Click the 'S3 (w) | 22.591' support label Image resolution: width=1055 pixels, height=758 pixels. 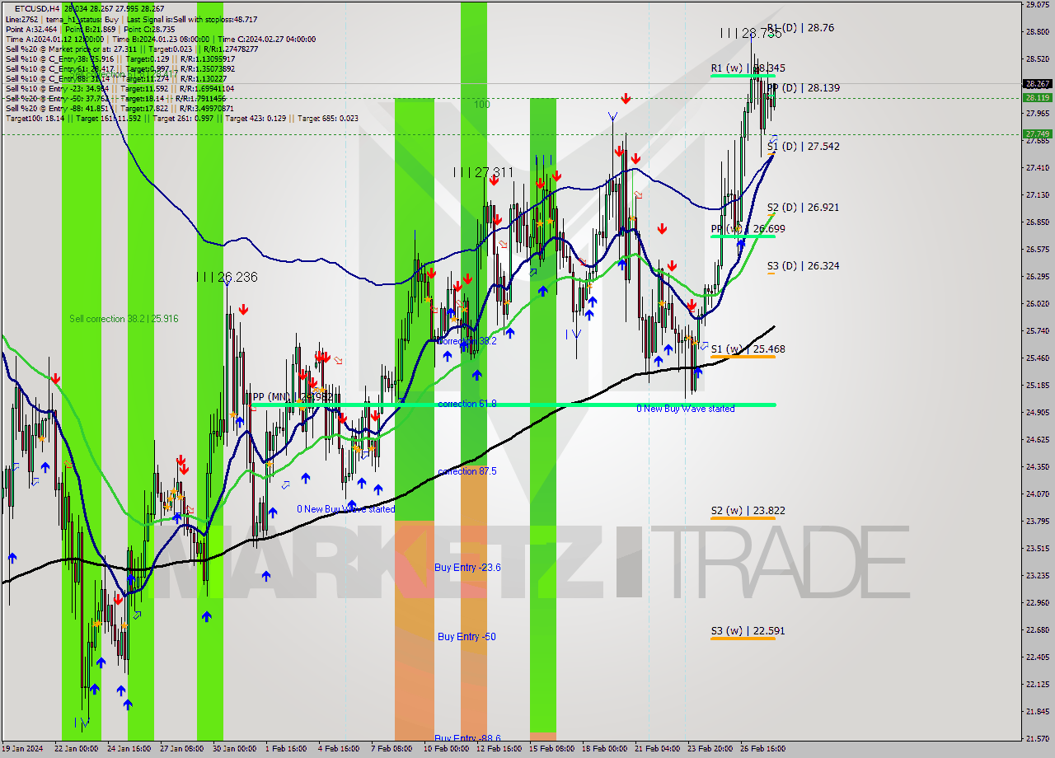pyautogui.click(x=748, y=631)
